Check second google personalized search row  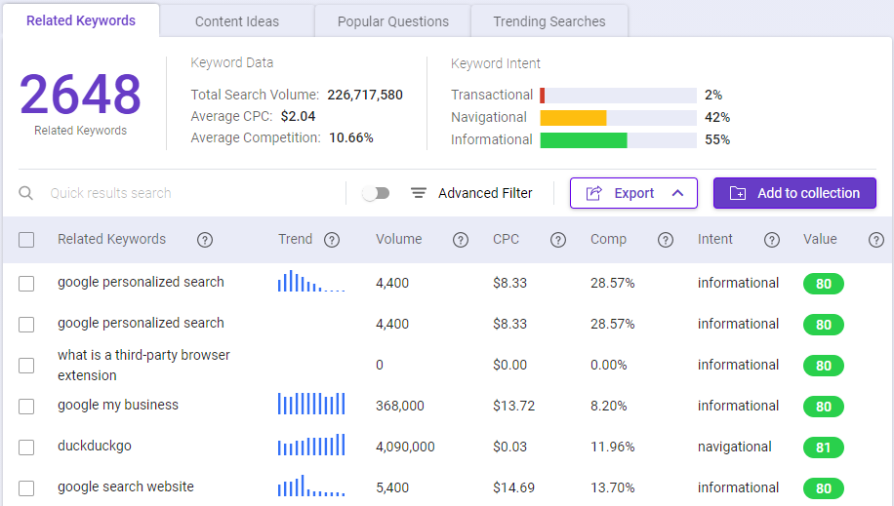click(26, 325)
